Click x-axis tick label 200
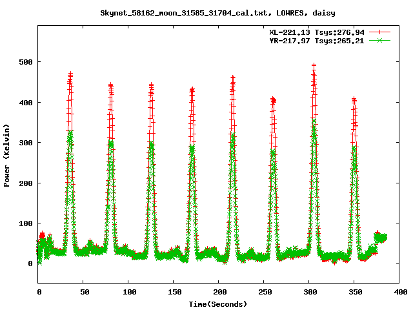The image size is (413, 310). pos(220,292)
